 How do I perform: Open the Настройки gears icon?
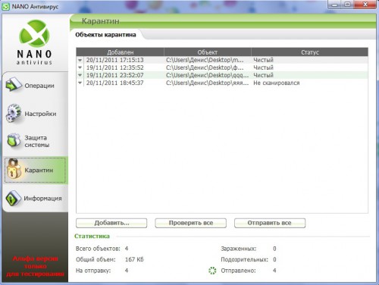(x=14, y=113)
